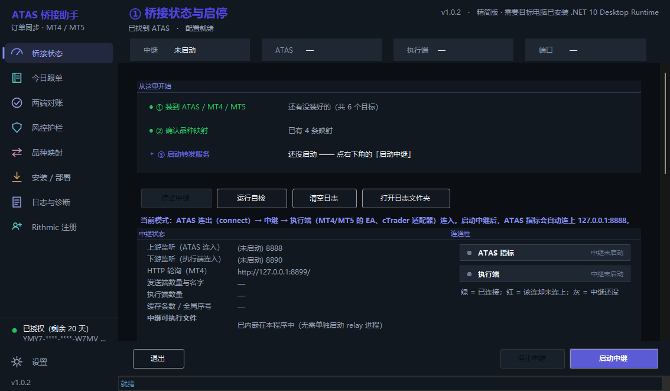Image resolution: width=670 pixels, height=391 pixels.
Task: Click the 就绪 status bar text
Action: tap(128, 384)
